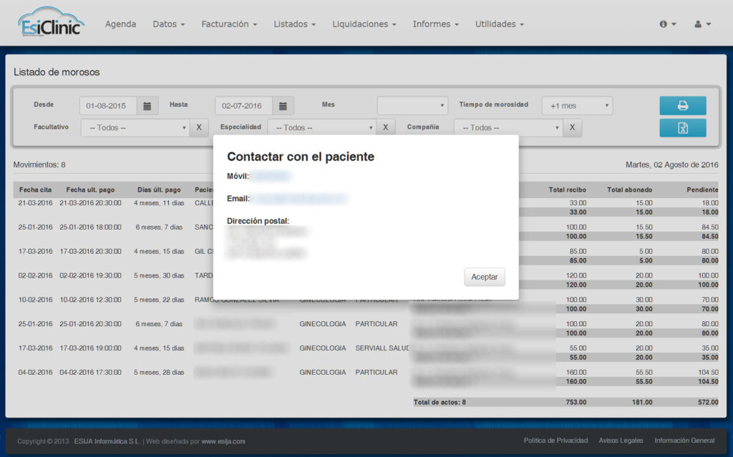The width and height of the screenshot is (733, 457).
Task: Click Aceptar in the contact dialog
Action: [x=485, y=277]
